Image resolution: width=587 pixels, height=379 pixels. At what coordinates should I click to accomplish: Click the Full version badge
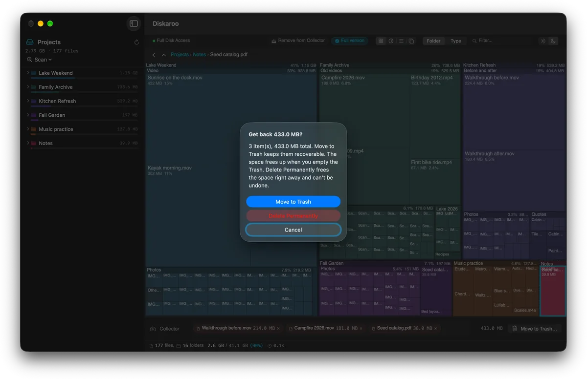[x=349, y=41]
